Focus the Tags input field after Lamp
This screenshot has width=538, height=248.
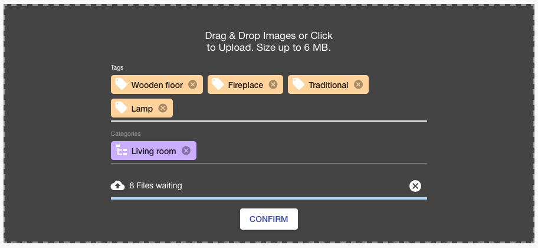click(x=302, y=109)
